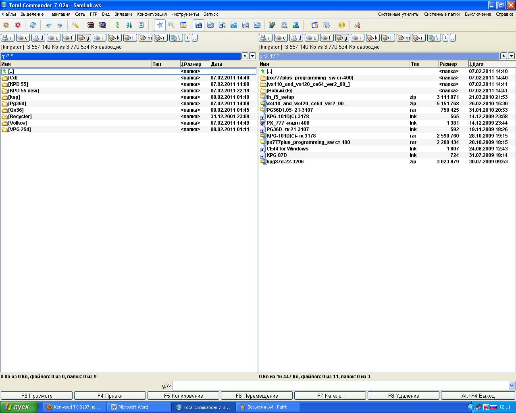Open the Справка menu
This screenshot has height=413, width=516.
(505, 14)
